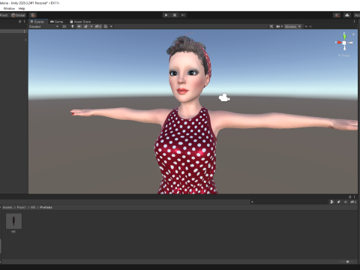Viewport: 360px width, 270px height.
Task: Click the Step frame button
Action: point(183,15)
